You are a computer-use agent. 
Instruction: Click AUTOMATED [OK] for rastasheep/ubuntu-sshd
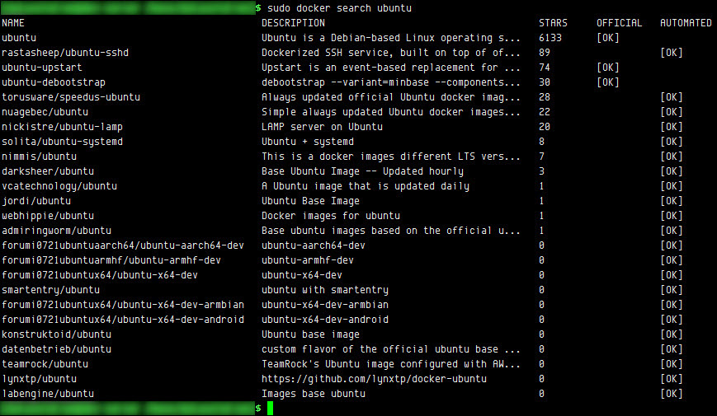pyautogui.click(x=672, y=53)
